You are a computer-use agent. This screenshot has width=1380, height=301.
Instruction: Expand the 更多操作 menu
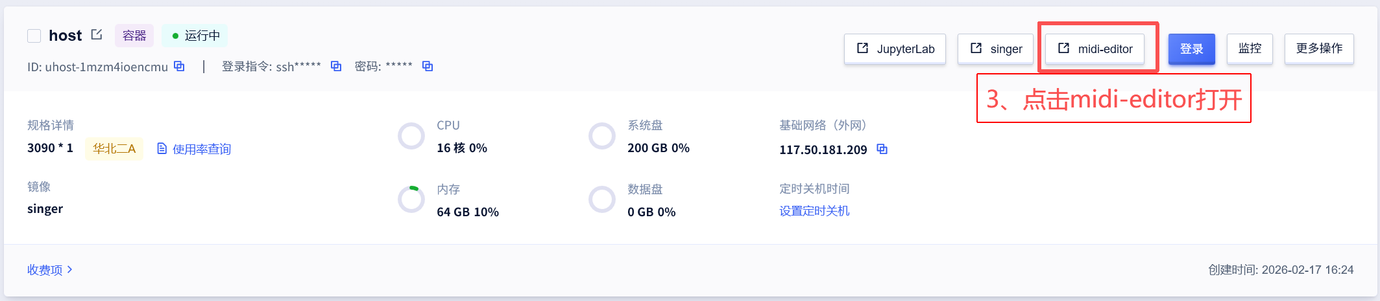pyautogui.click(x=1319, y=49)
